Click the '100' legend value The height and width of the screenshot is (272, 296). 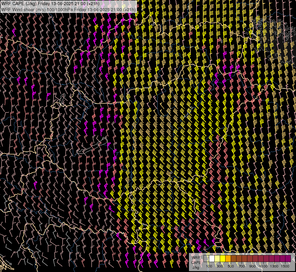point(209,266)
